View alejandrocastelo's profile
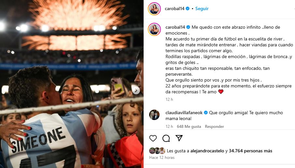Screen dimensions: 295x168 207,151
